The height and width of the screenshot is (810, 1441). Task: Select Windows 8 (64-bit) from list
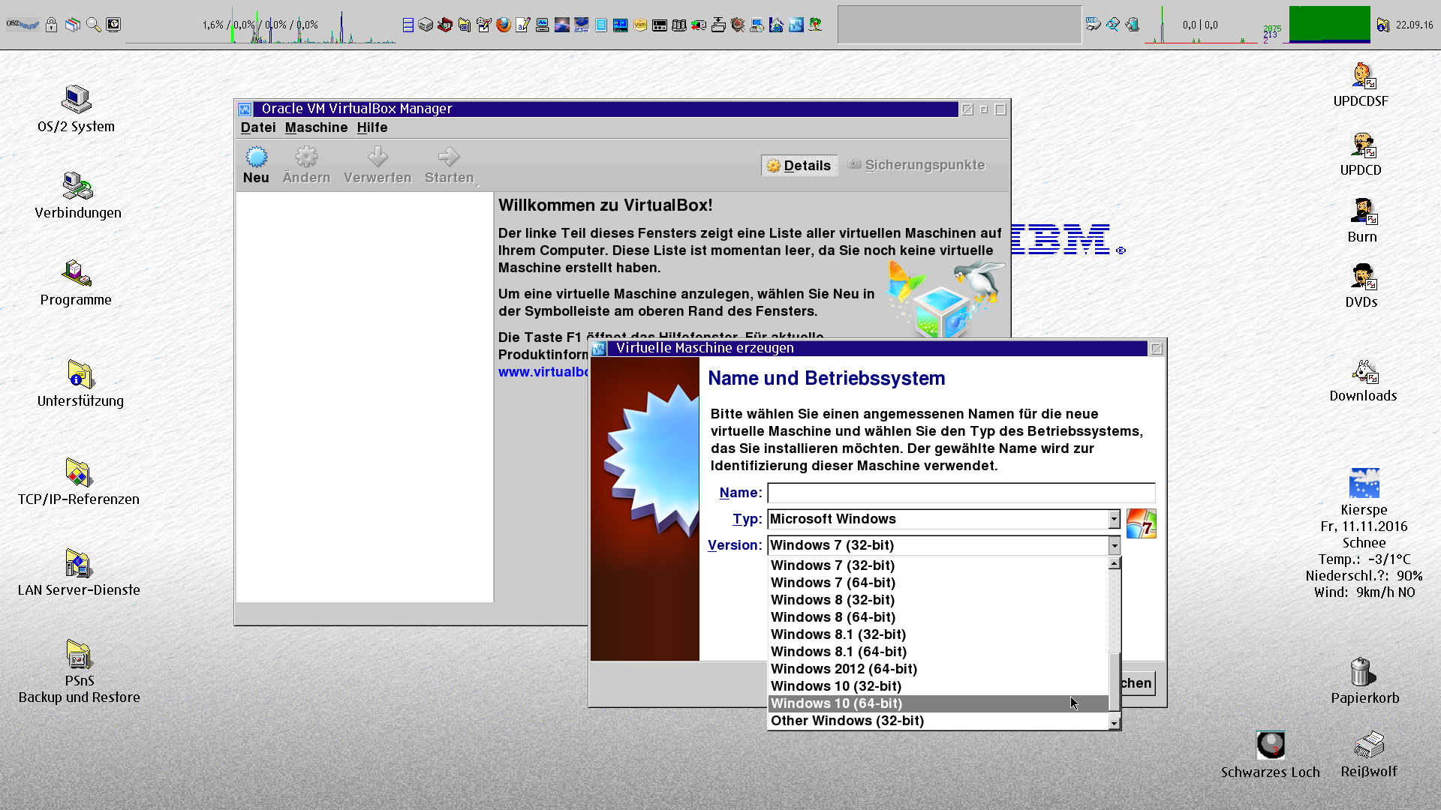click(938, 617)
